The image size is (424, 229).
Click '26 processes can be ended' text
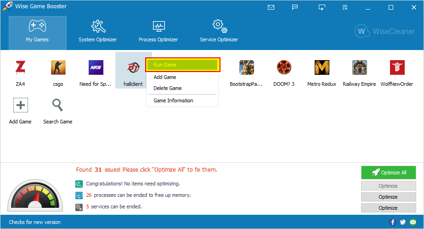click(x=138, y=195)
